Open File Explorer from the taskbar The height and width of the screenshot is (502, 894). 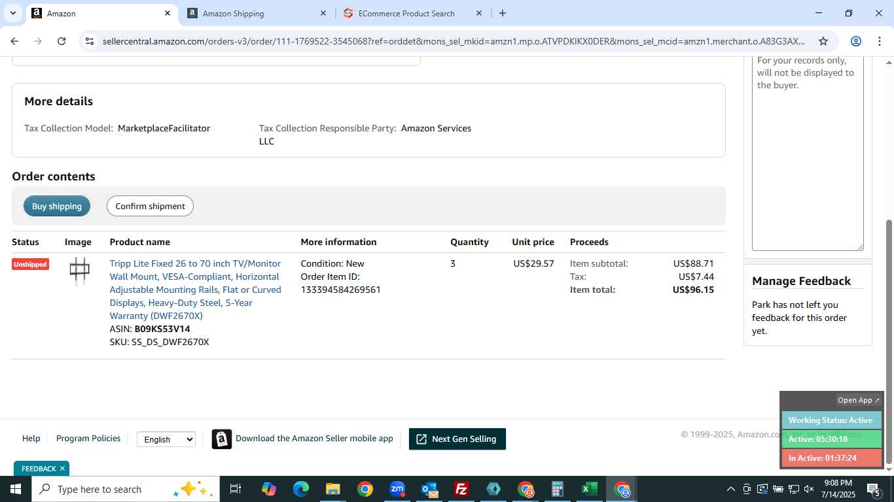[332, 489]
